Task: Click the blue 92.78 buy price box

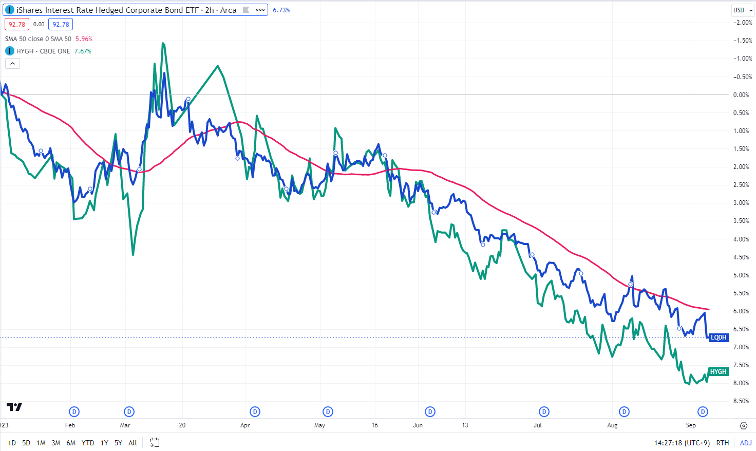Action: [61, 24]
